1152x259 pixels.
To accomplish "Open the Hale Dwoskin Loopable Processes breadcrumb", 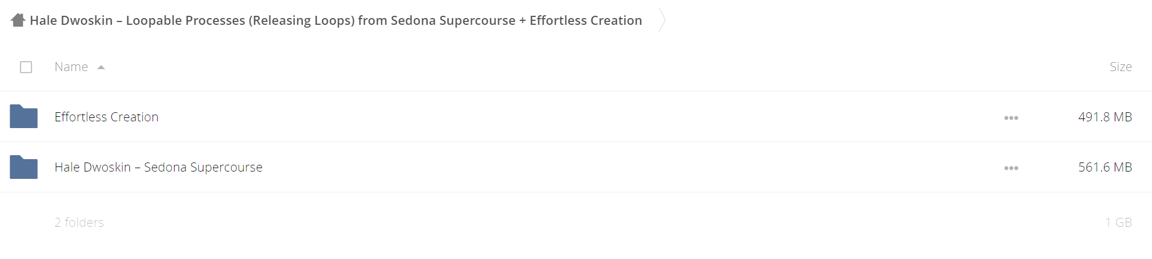I will coord(336,20).
